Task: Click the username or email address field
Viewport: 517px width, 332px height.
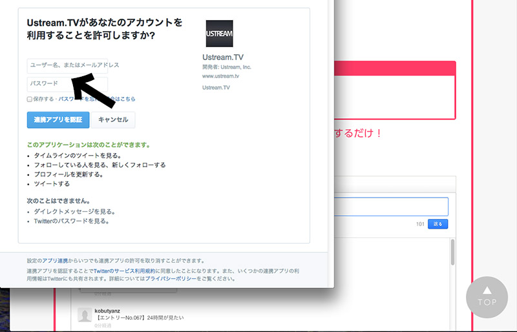Action: coord(67,66)
